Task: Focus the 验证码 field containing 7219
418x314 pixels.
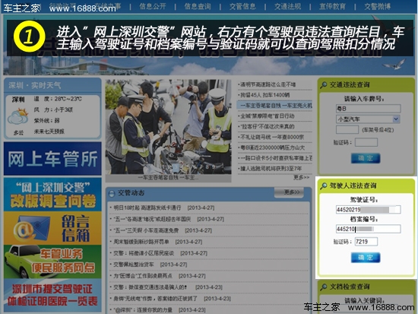Action: pos(366,242)
